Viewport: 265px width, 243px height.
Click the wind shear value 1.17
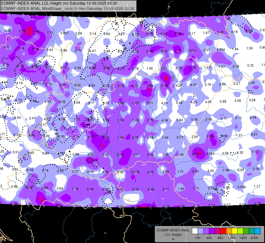tap(257, 186)
